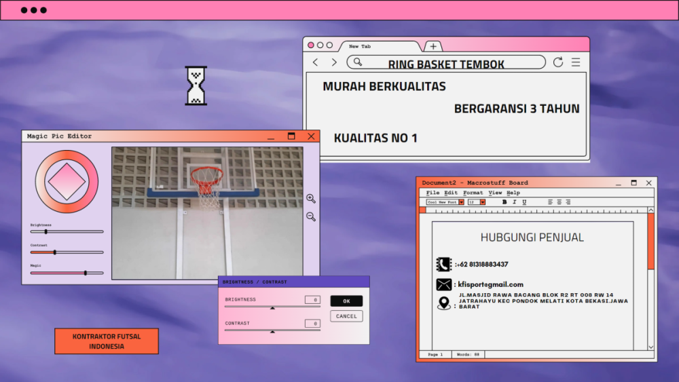Toggle Underline formatting in Macrostuff Board
Image resolution: width=679 pixels, height=382 pixels.
pos(524,202)
